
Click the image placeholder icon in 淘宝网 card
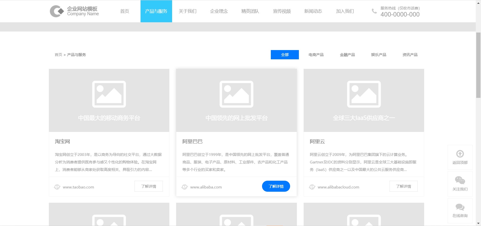109,94
